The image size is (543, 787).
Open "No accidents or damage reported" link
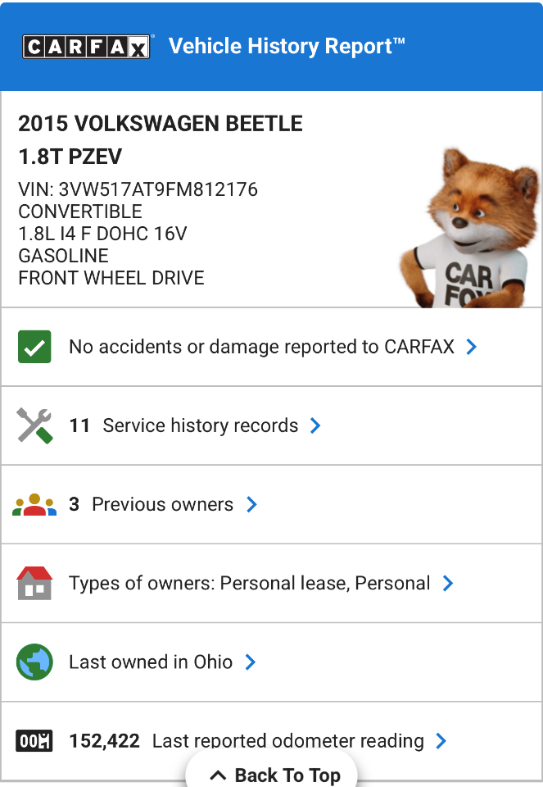point(261,347)
